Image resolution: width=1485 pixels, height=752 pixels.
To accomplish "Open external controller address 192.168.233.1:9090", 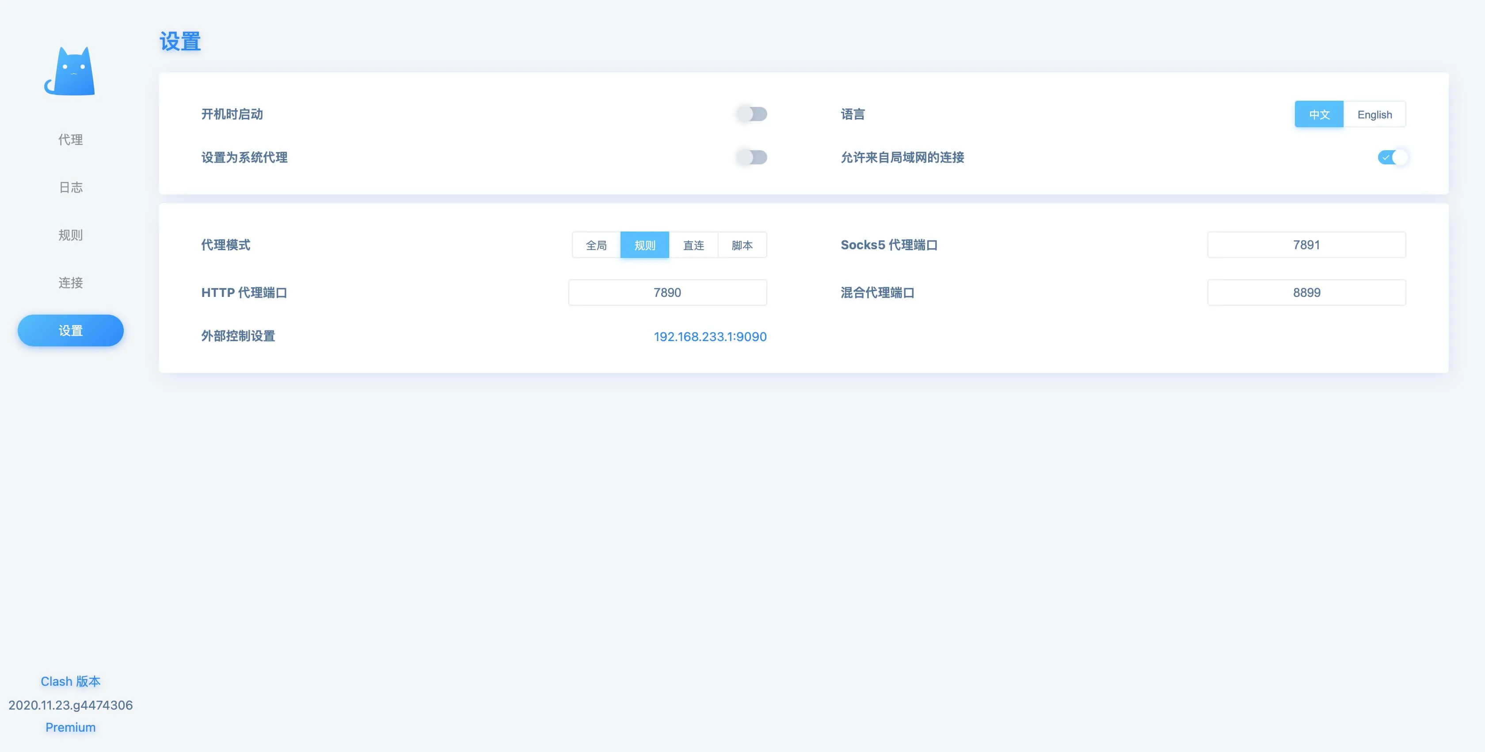I will 710,337.
